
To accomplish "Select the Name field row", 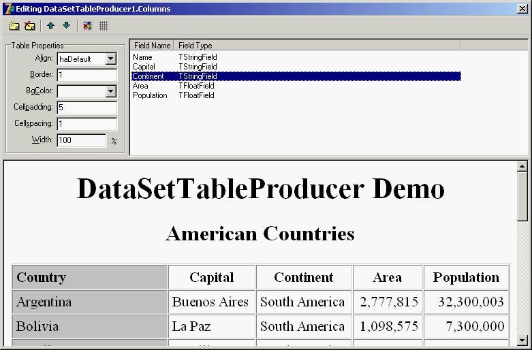I will click(143, 57).
